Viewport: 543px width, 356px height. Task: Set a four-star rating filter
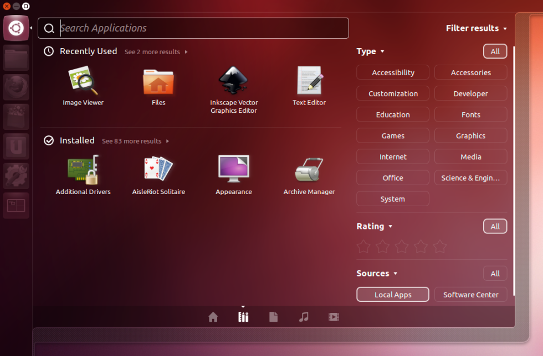pyautogui.click(x=421, y=247)
